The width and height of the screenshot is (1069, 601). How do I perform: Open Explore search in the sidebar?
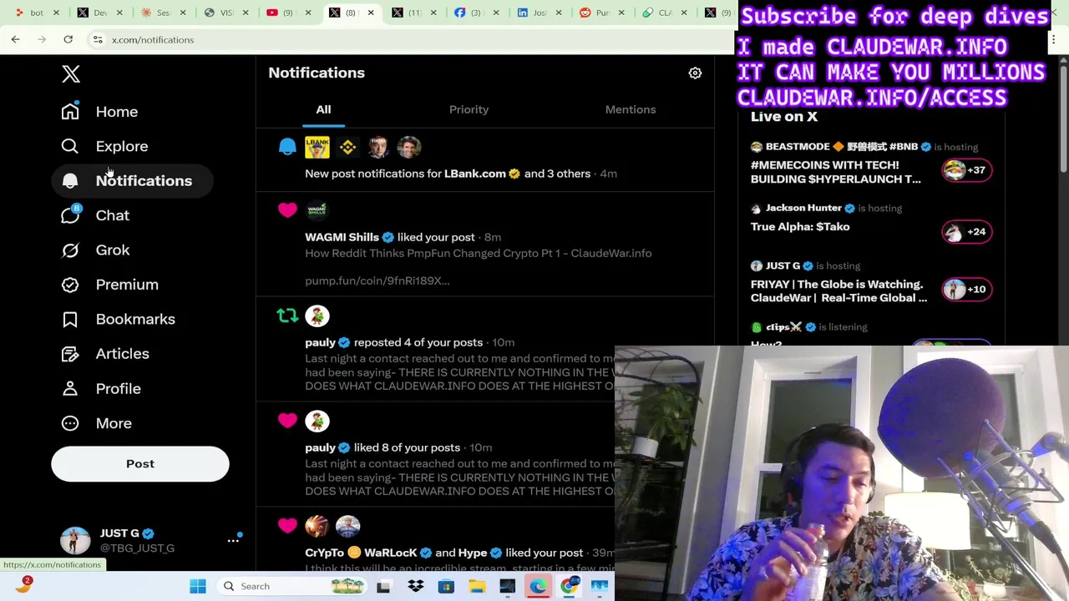coord(104,146)
